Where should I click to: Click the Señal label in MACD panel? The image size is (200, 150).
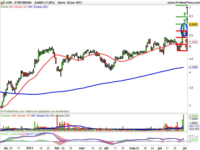tap(22, 134)
